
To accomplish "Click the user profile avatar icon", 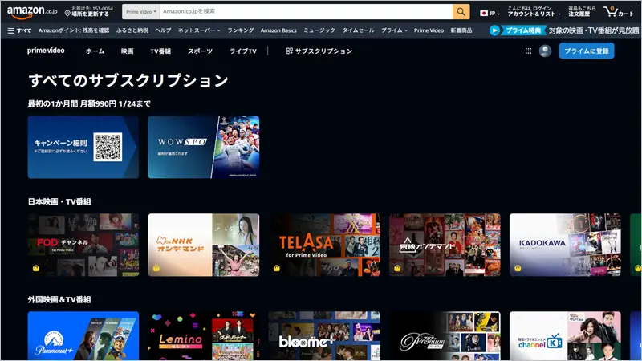I will pyautogui.click(x=545, y=51).
